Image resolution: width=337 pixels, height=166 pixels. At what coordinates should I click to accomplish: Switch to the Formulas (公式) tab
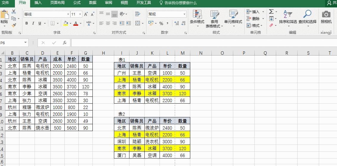[x=77, y=3]
